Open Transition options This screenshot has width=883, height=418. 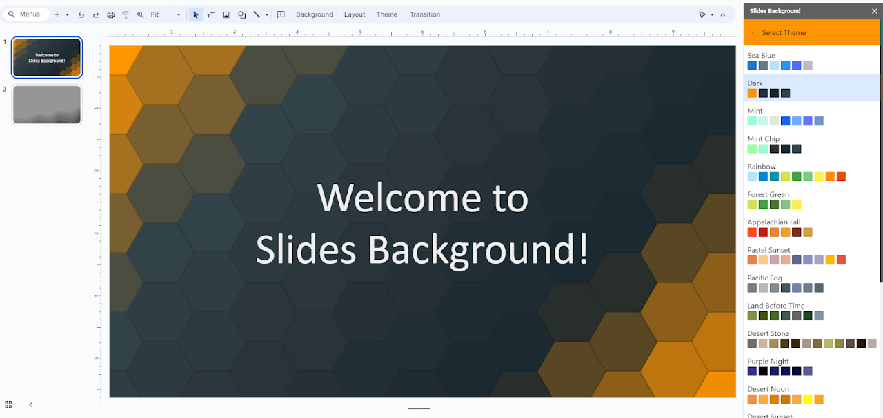pyautogui.click(x=425, y=14)
